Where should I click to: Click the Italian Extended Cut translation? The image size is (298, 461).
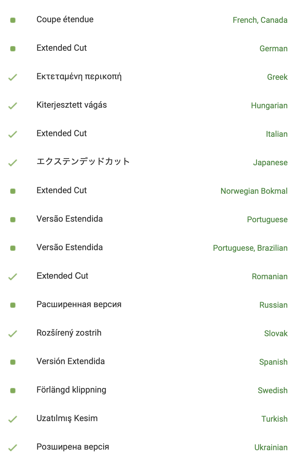62,133
